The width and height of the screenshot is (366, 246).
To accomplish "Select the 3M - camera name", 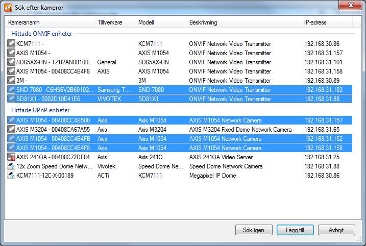I will point(22,81).
